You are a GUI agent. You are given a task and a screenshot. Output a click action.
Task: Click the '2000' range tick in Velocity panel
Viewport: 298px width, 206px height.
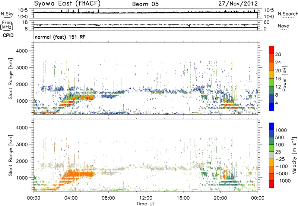[22, 161]
